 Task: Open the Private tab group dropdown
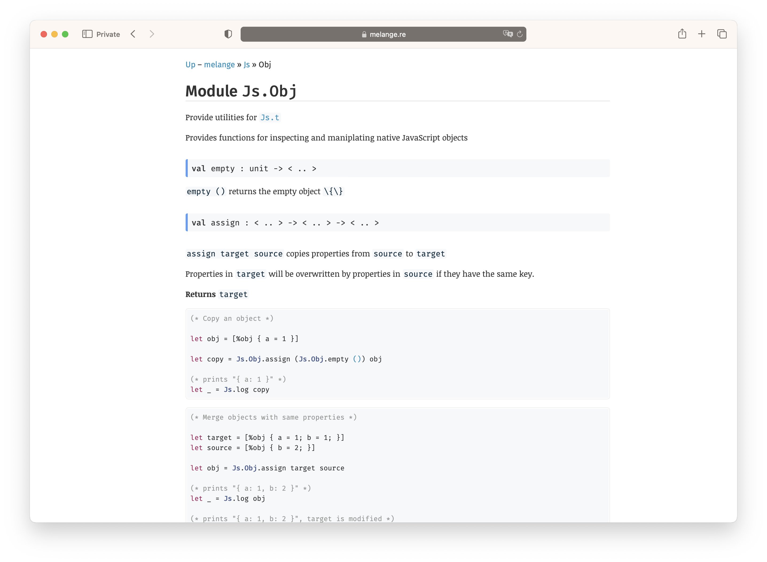click(x=108, y=34)
